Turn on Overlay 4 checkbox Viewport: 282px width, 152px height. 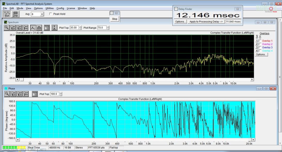(x=260, y=51)
